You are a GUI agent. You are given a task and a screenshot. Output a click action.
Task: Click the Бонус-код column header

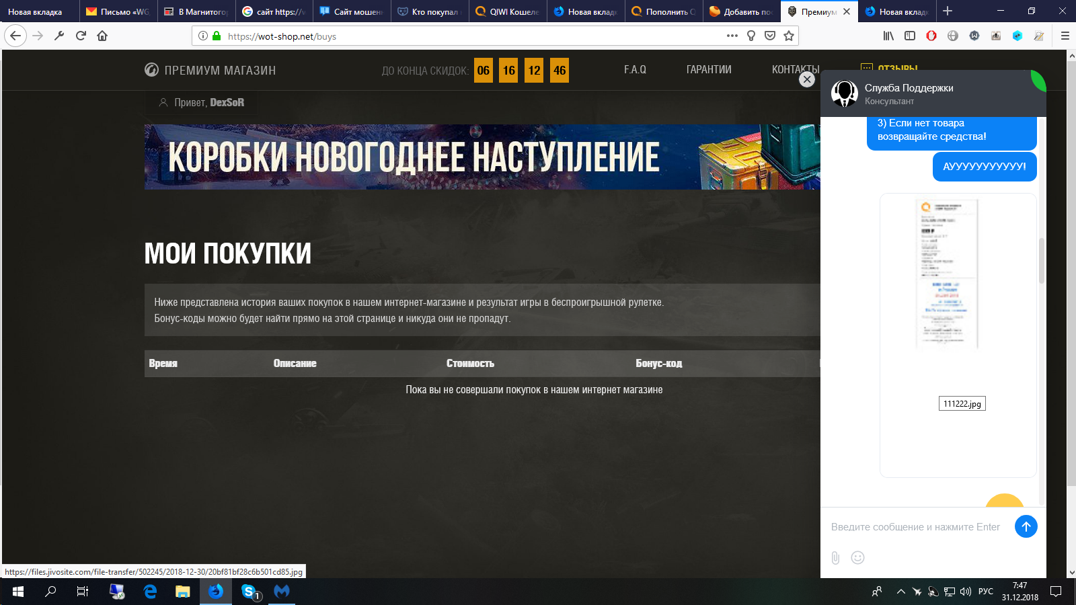tap(659, 363)
